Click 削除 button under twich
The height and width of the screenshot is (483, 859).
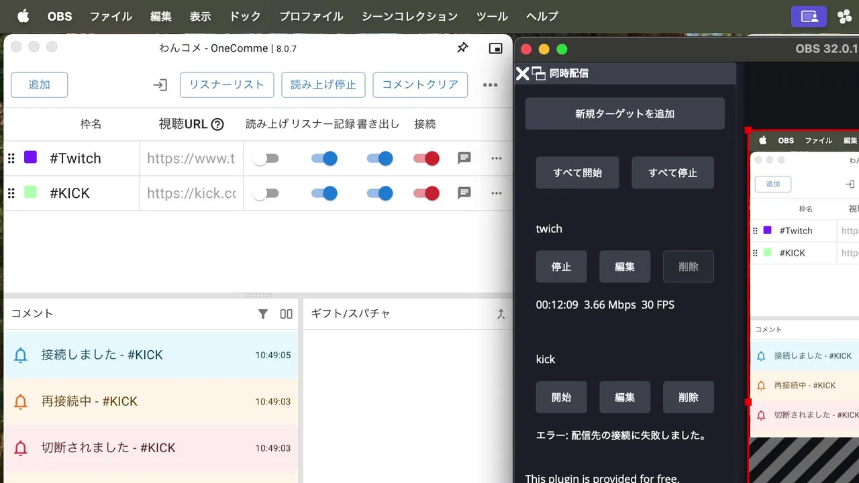689,267
